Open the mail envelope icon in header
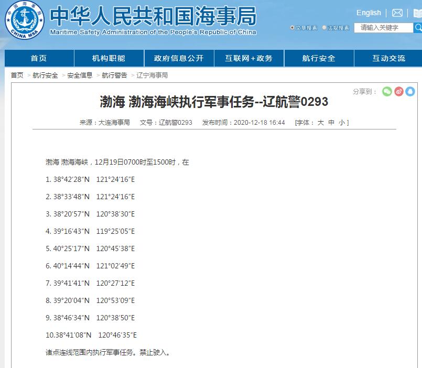Viewport: 422px width, 368px height. tap(397, 13)
